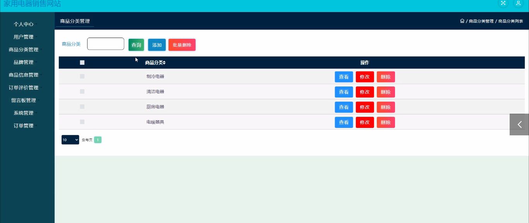
Task: Click 查看 for 制冷电器
Action: coord(344,77)
